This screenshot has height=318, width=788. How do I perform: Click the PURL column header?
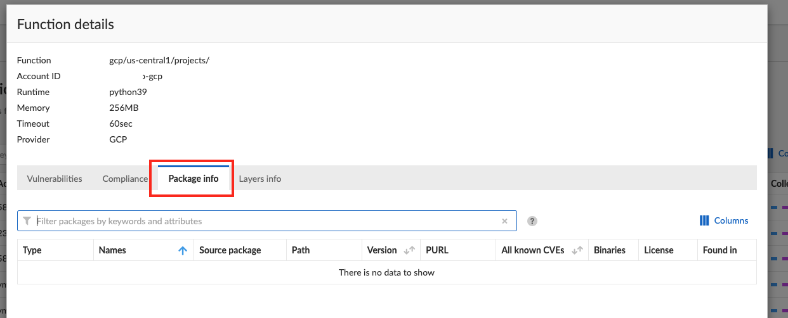pos(437,250)
